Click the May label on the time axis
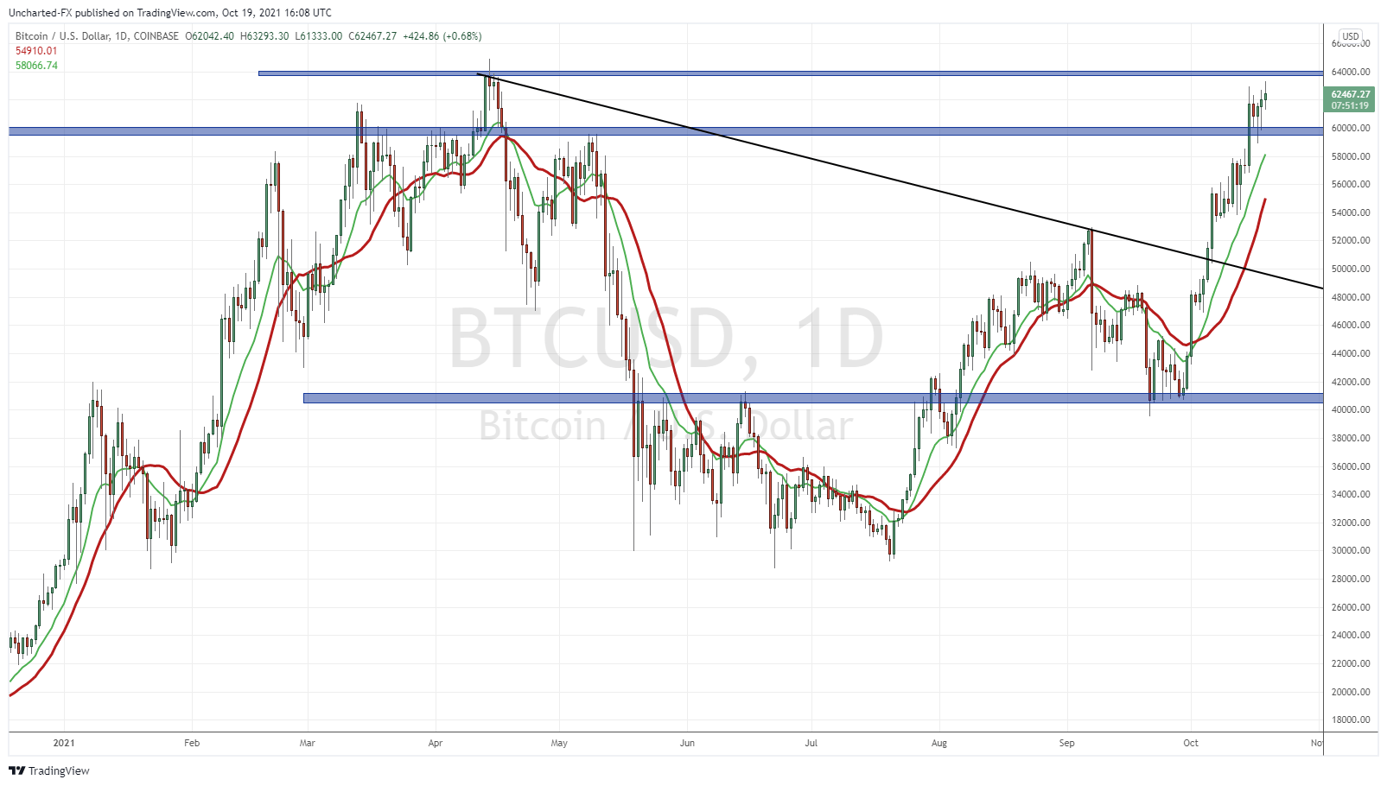This screenshot has height=786, width=1387. coord(559,743)
